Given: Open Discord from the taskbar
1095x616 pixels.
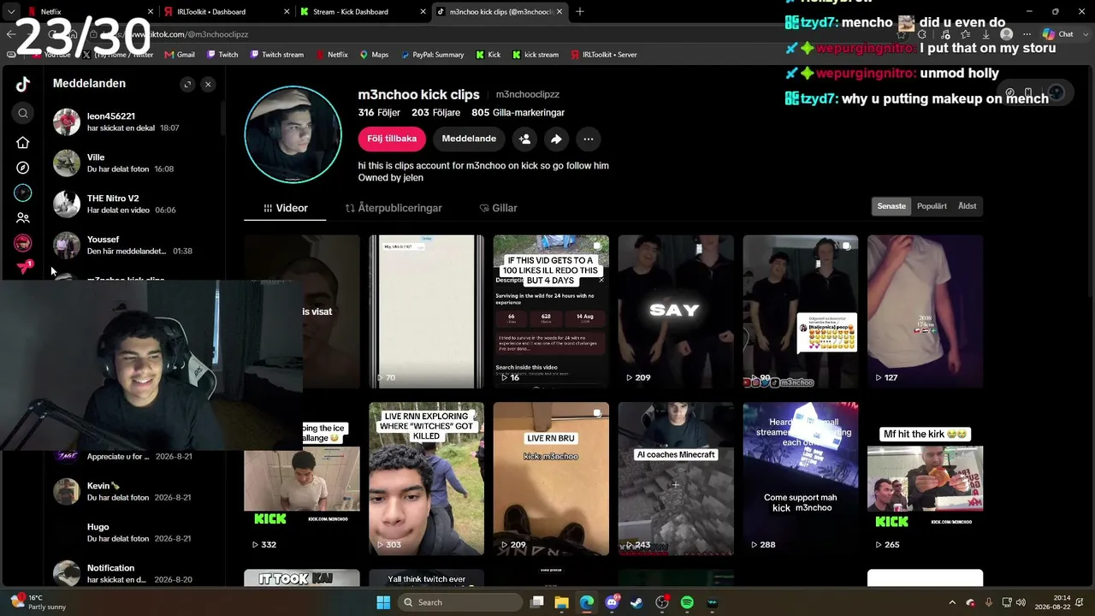Looking at the screenshot, I should pos(612,602).
